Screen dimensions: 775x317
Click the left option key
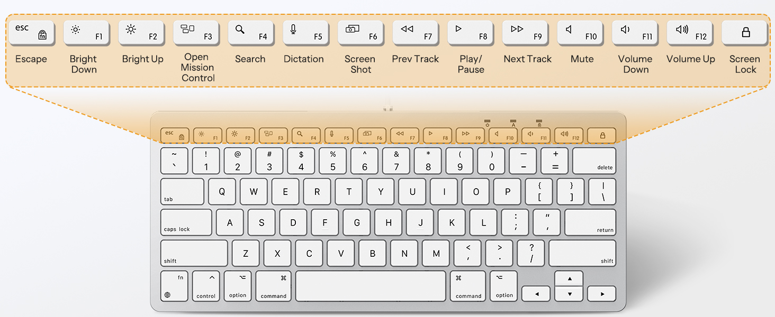click(x=238, y=286)
